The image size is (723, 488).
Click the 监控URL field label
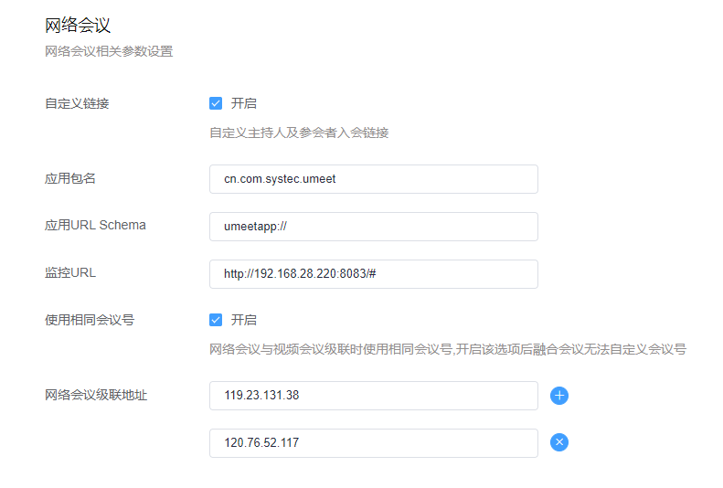70,272
